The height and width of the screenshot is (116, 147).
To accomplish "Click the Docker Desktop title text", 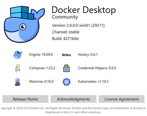I will pyautogui.click(x=84, y=10).
